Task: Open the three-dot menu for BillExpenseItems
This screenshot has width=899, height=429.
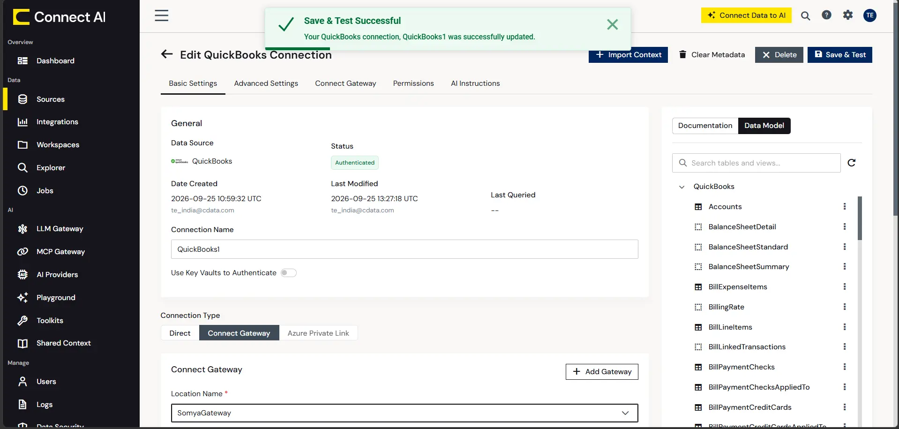Action: tap(844, 286)
